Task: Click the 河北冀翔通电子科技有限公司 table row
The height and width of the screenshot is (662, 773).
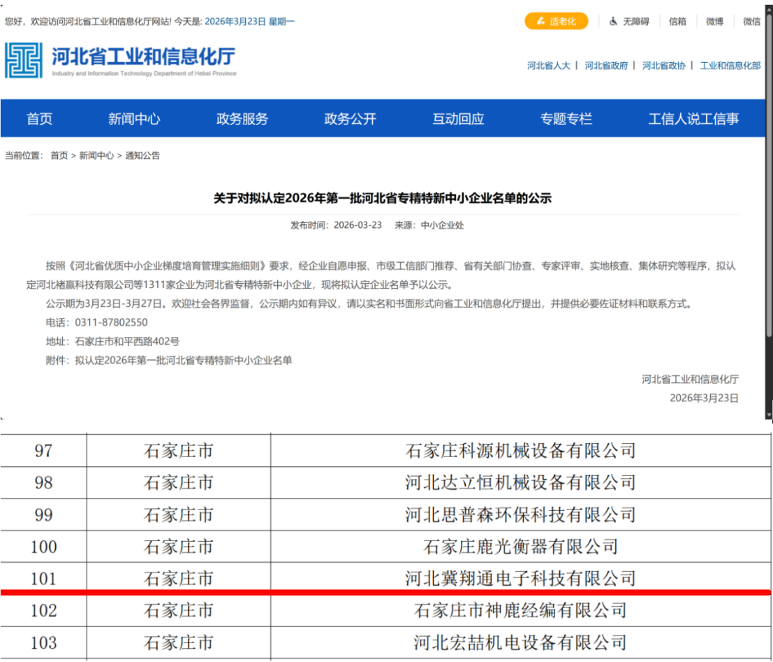Action: coord(520,578)
